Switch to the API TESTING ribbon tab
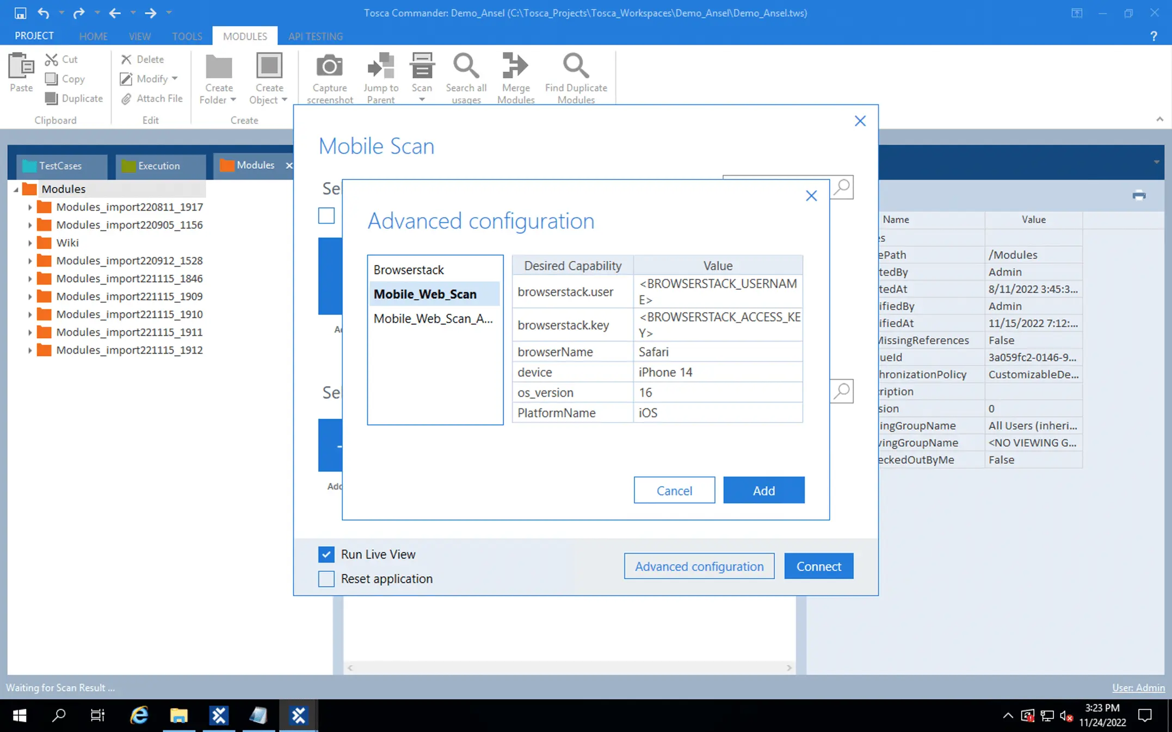1172x732 pixels. [316, 36]
